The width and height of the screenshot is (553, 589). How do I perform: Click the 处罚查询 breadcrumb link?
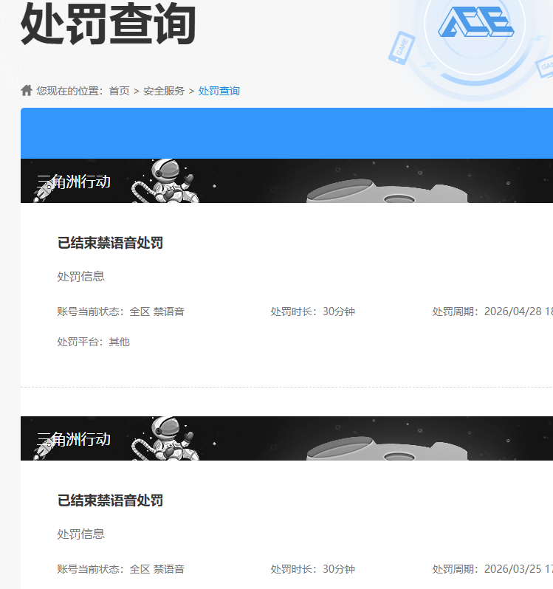tap(219, 91)
